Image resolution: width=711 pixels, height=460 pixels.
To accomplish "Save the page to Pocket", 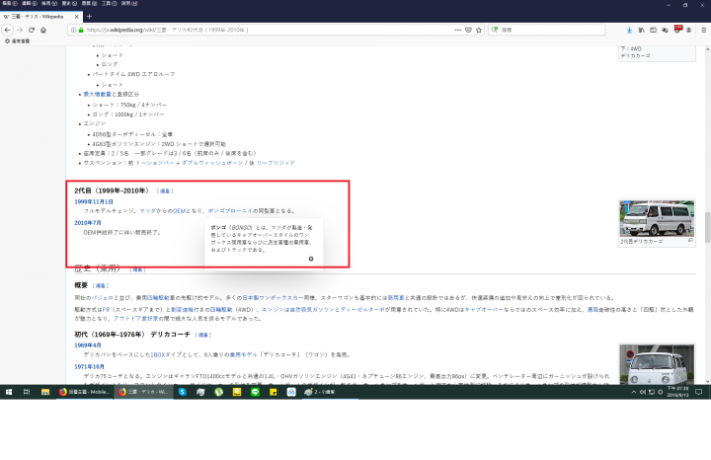I will (x=468, y=30).
